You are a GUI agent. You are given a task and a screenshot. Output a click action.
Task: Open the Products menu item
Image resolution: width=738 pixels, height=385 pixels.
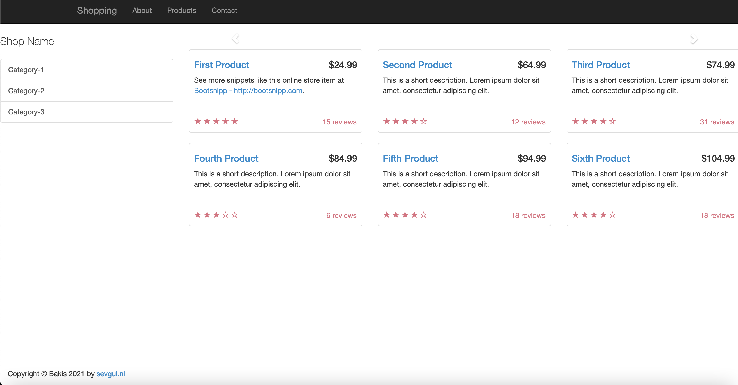pos(182,10)
